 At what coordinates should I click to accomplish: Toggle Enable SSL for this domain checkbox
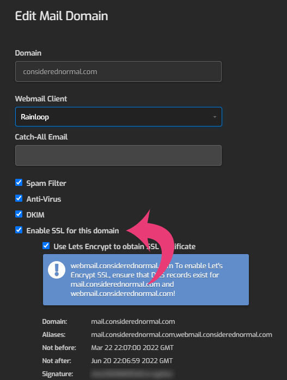click(x=19, y=230)
